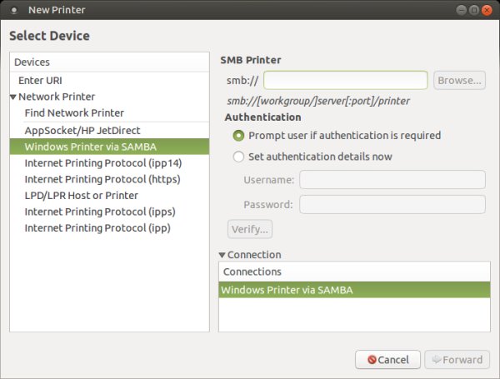This screenshot has width=500, height=379.
Task: Click the arrow icon on Forward button
Action: pyautogui.click(x=436, y=360)
